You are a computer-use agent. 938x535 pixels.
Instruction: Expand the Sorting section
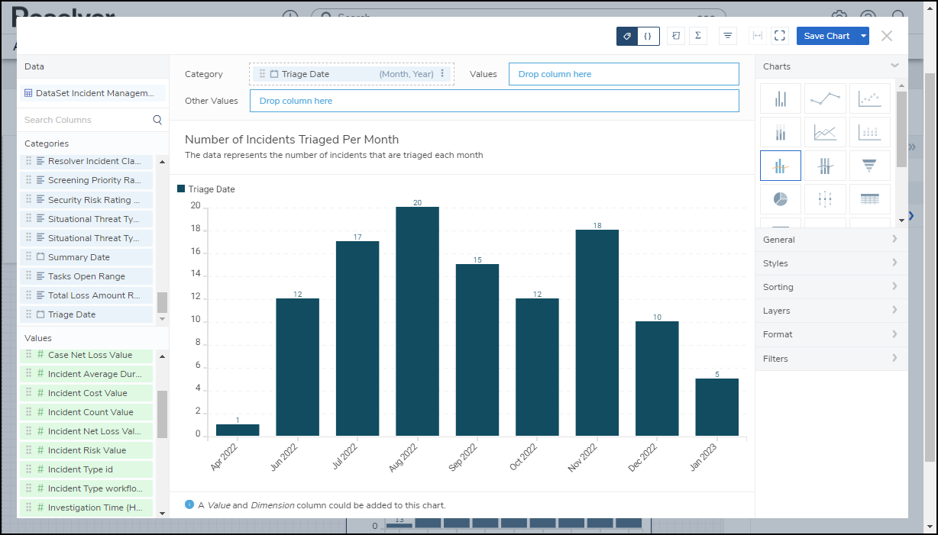click(830, 287)
